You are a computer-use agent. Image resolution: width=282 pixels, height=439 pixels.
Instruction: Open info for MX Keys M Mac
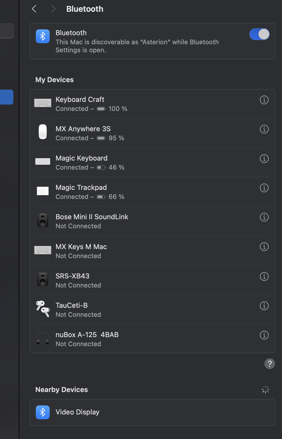[x=264, y=247]
